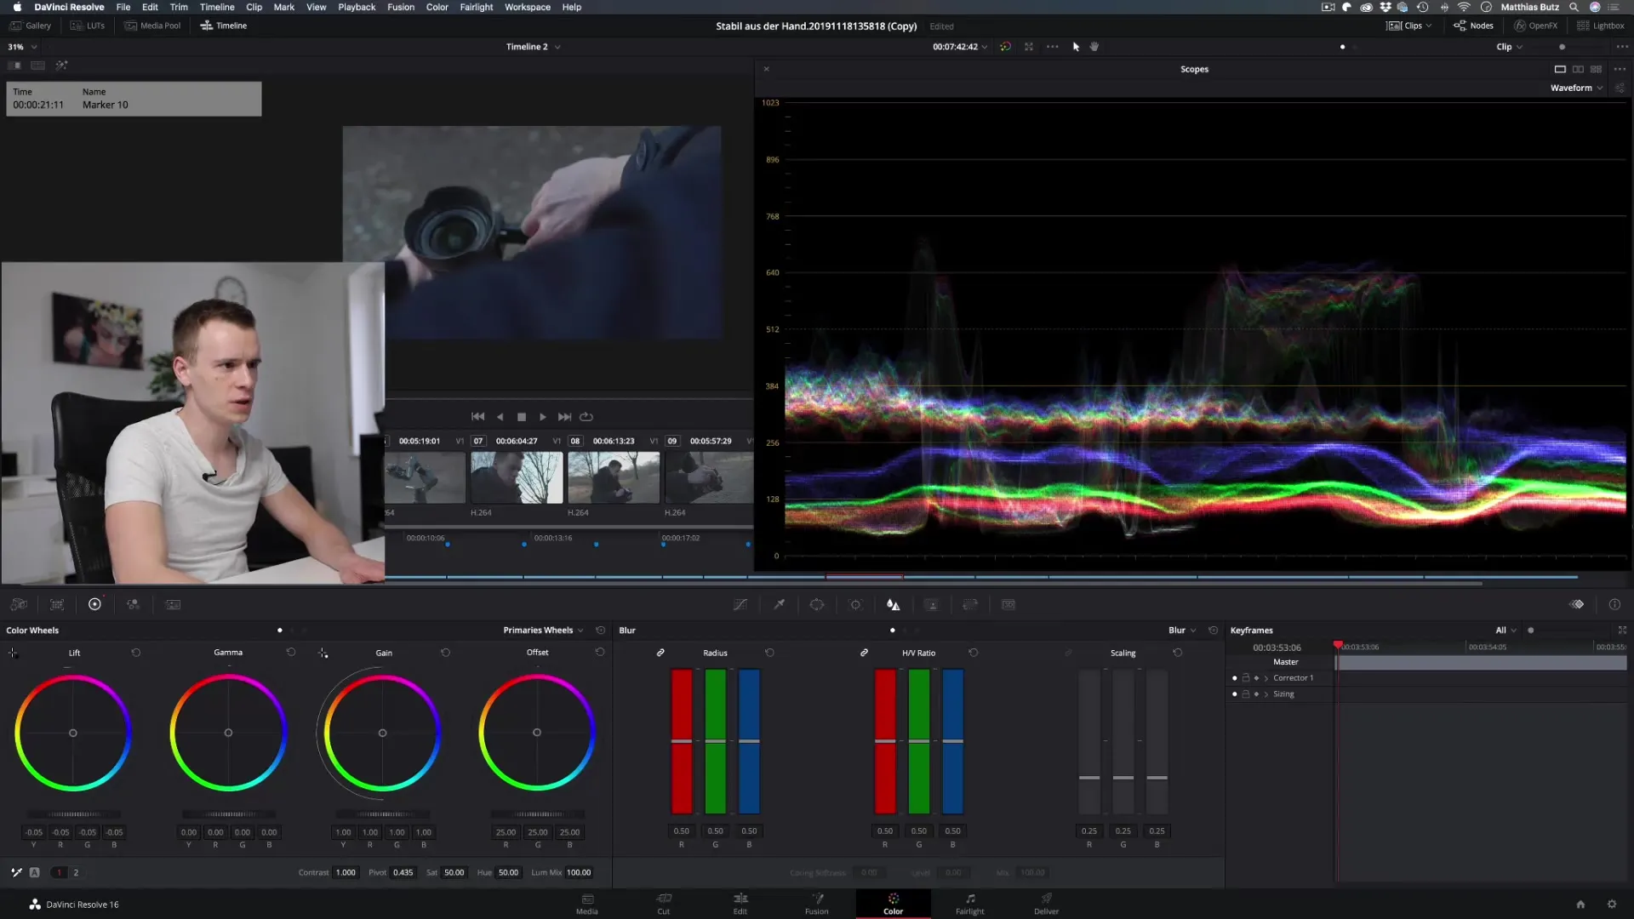
Task: Open the Qualifier eyedropper palette
Action: pos(779,604)
